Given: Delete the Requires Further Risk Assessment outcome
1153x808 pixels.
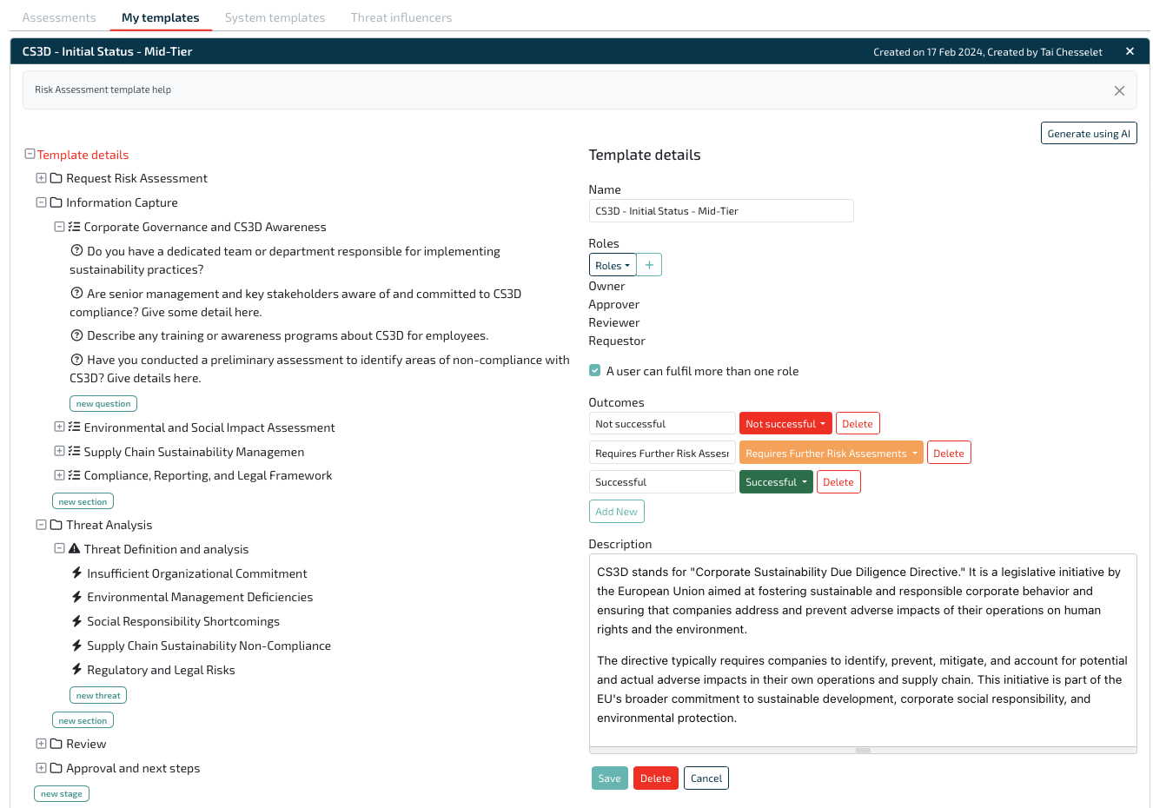Looking at the screenshot, I should coord(949,453).
